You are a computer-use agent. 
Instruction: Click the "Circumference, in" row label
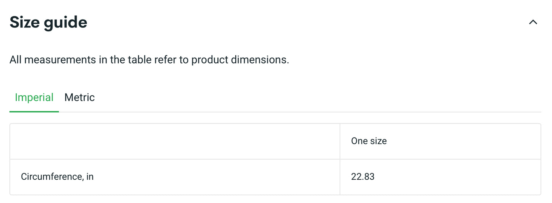pyautogui.click(x=57, y=177)
